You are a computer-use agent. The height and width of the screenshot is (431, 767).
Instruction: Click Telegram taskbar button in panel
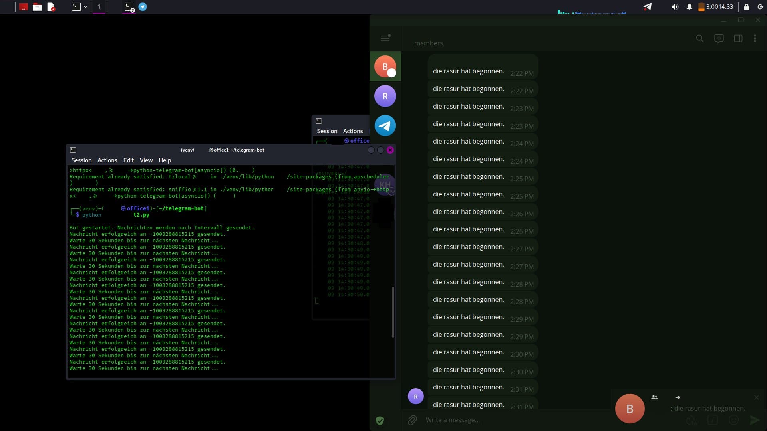[x=143, y=7]
